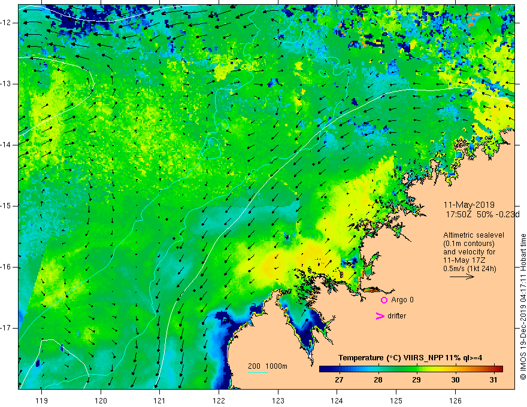Click the '11-May 17Z' text line
The height and width of the screenshot is (407, 527).
click(x=464, y=260)
